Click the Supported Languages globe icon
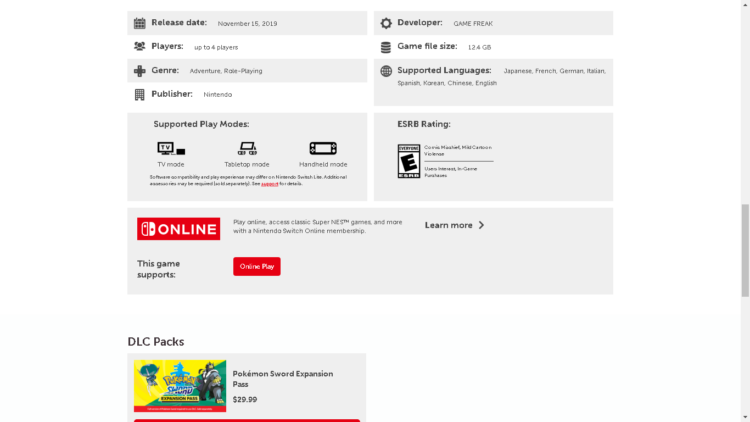 pyautogui.click(x=386, y=71)
